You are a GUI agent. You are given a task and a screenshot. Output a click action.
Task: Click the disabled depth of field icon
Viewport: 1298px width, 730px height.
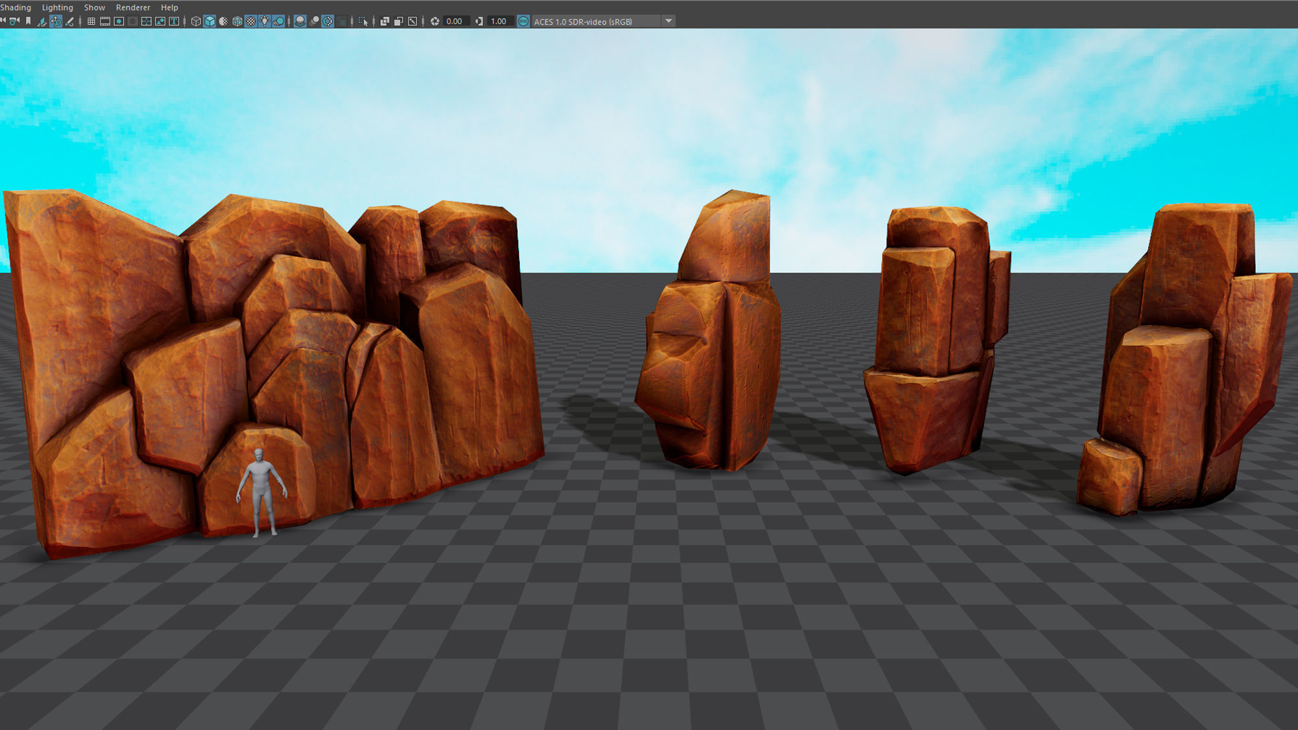tap(342, 21)
